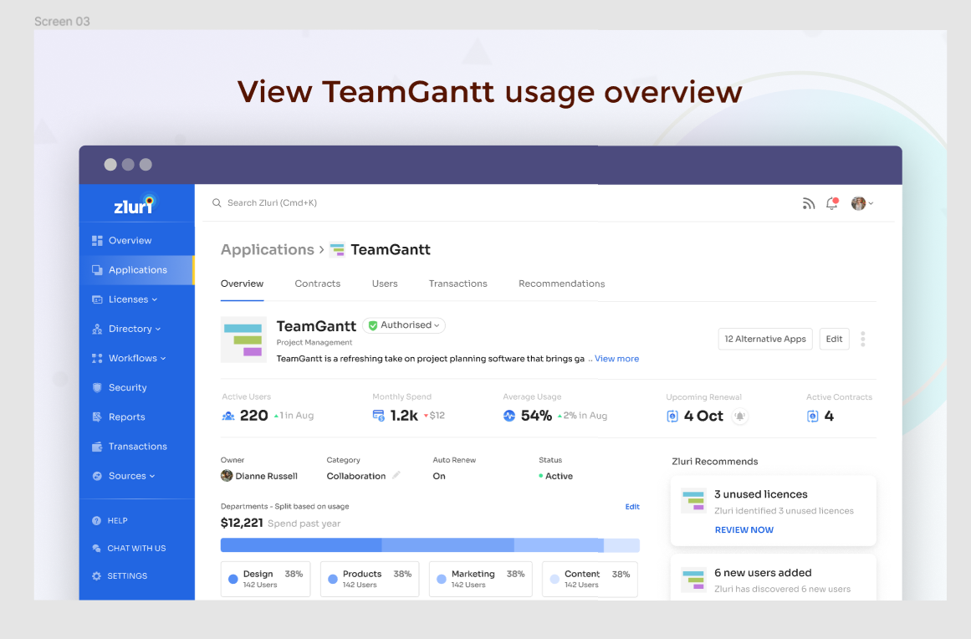Click the Active status value
This screenshot has height=639, width=971.
tap(556, 476)
